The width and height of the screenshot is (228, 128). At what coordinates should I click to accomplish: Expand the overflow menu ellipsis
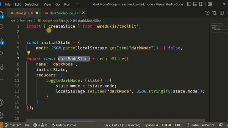coord(78,4)
